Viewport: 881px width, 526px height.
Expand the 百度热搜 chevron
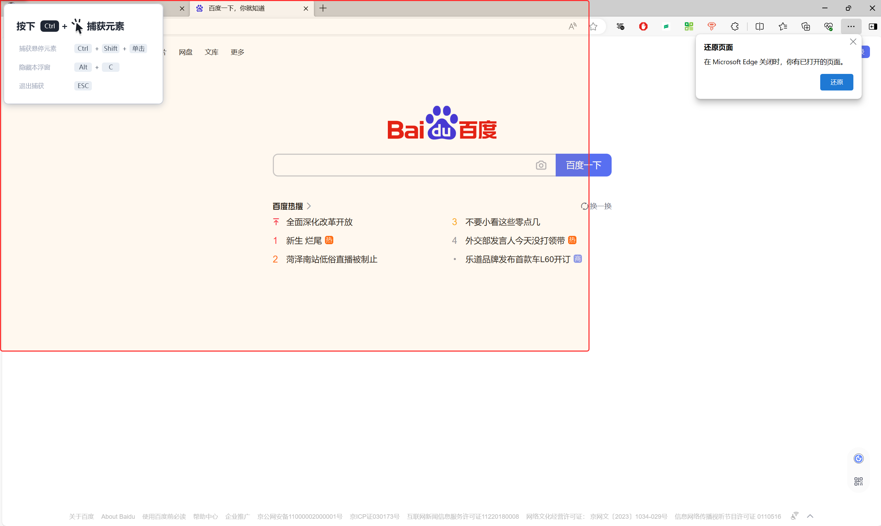pyautogui.click(x=309, y=206)
